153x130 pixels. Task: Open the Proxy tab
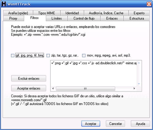[13, 18]
